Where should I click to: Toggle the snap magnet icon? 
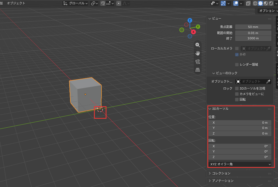click(103, 3)
